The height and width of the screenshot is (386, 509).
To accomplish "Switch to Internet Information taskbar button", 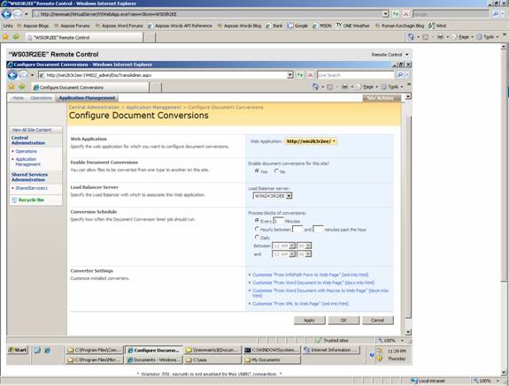I will pos(331,350).
